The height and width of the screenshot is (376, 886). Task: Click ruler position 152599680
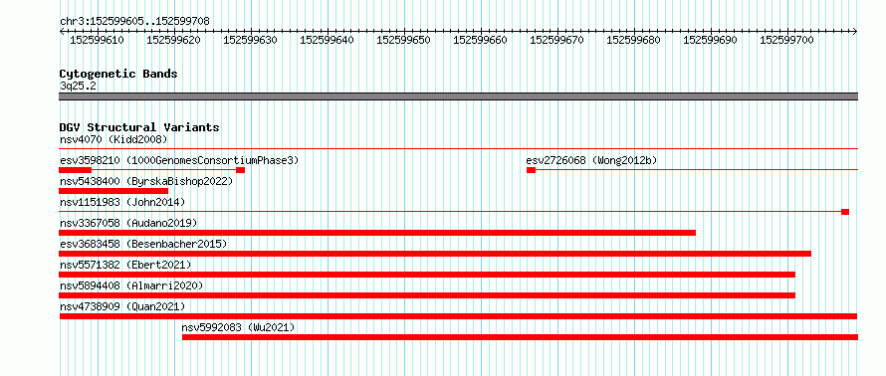(x=633, y=40)
